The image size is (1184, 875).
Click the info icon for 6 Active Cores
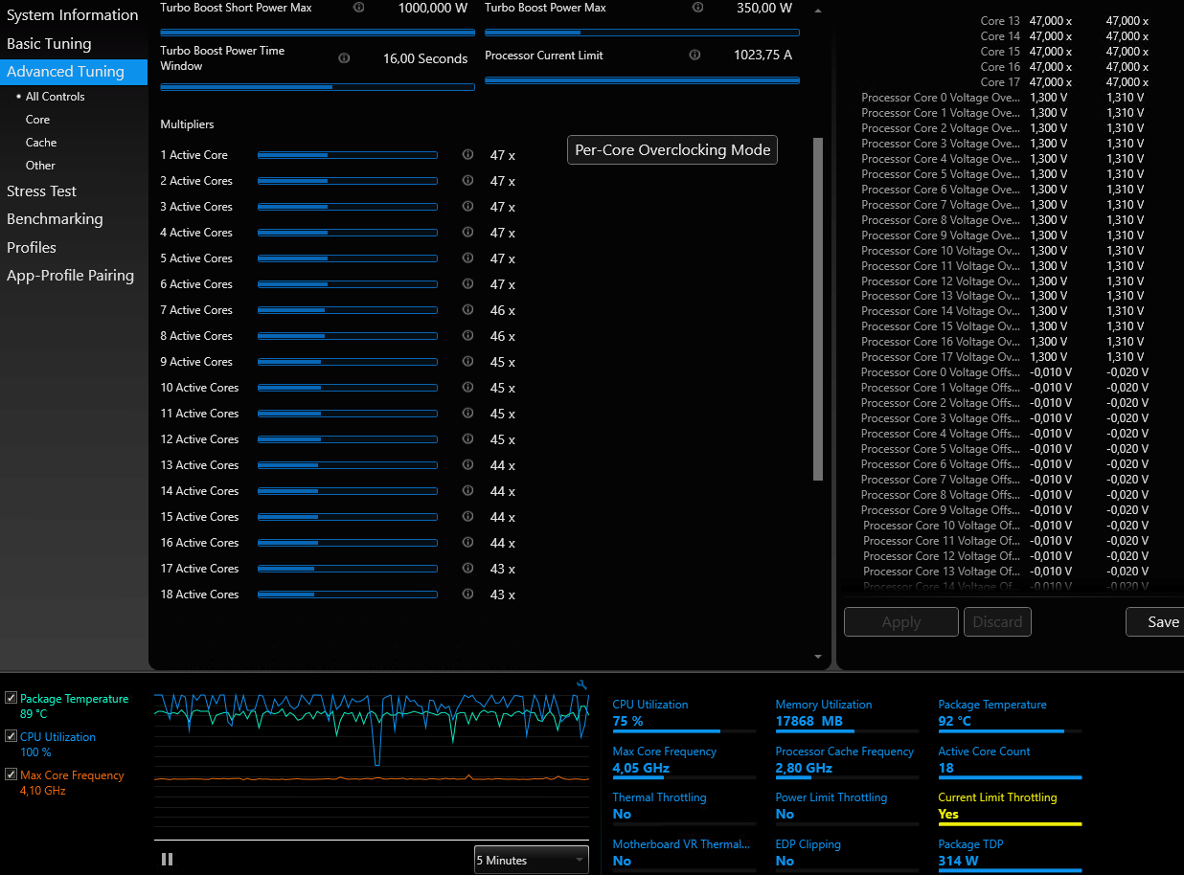pos(467,283)
